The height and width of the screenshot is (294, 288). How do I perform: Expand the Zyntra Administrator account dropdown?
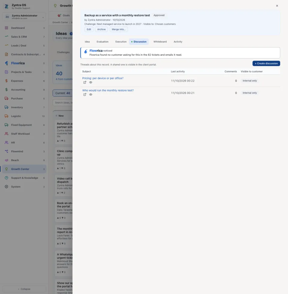coord(24,17)
